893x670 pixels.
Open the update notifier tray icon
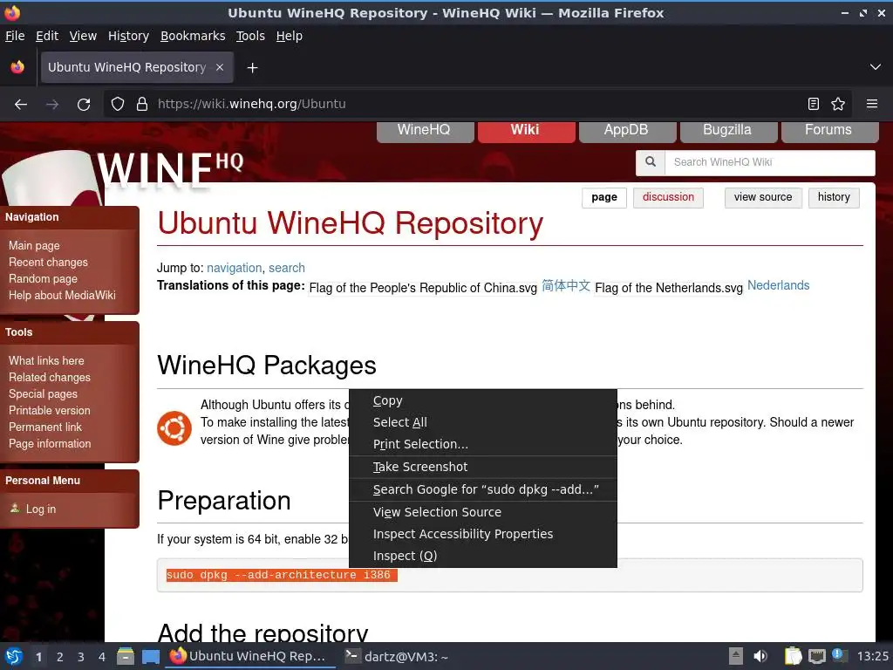pos(838,655)
